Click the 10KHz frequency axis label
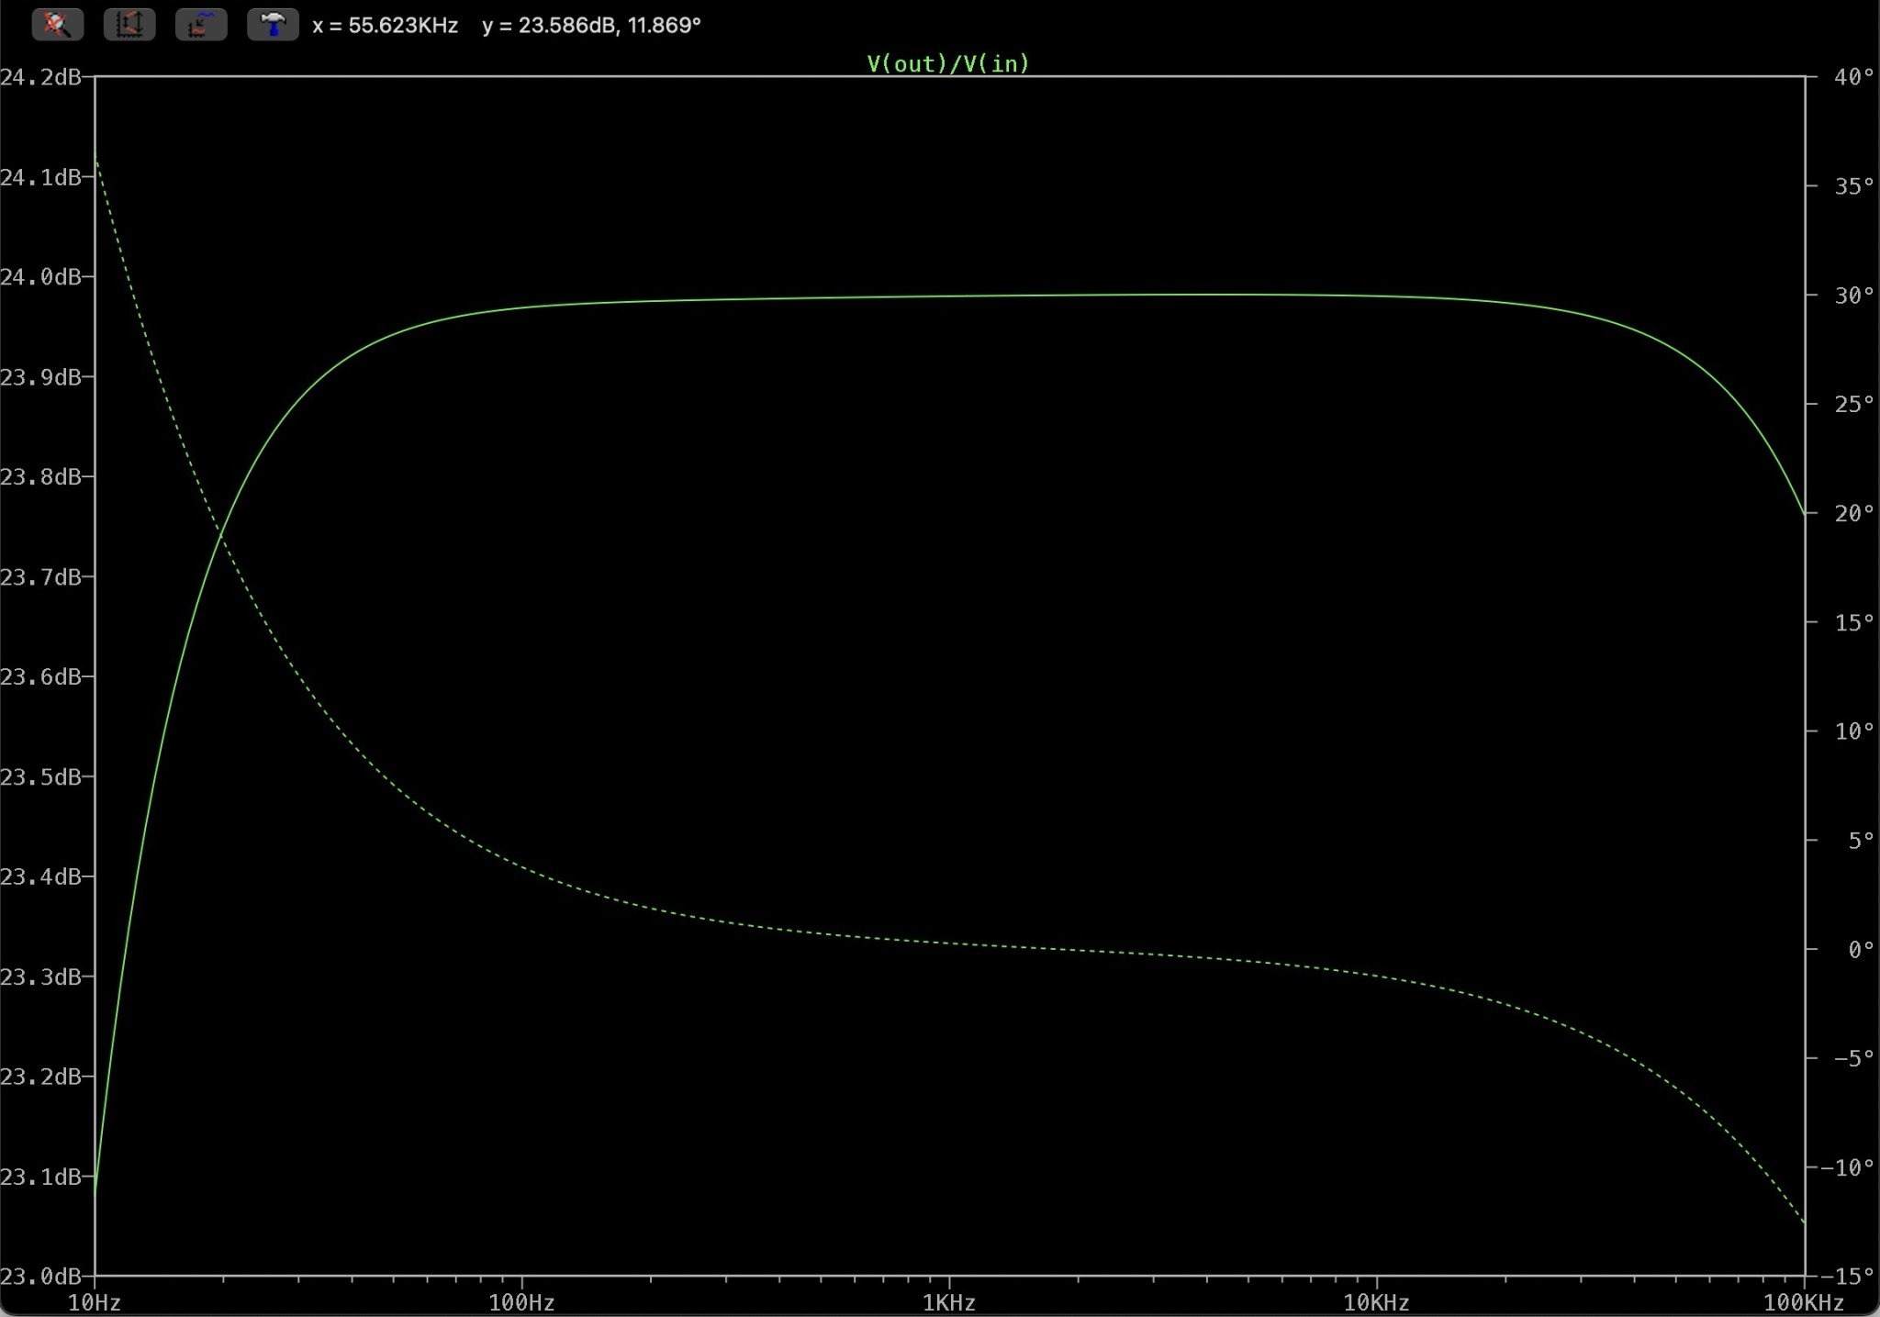Image resolution: width=1880 pixels, height=1317 pixels. click(1376, 1302)
